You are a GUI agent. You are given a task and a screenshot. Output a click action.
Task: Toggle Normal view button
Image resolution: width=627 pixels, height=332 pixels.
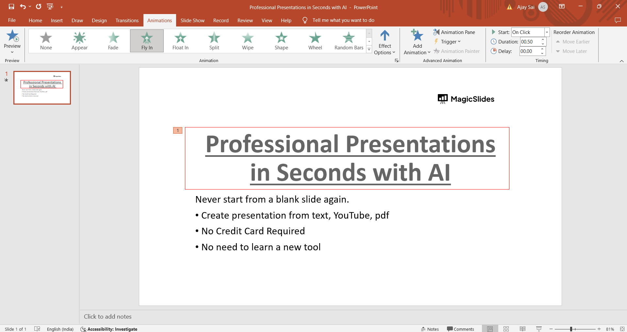490,329
